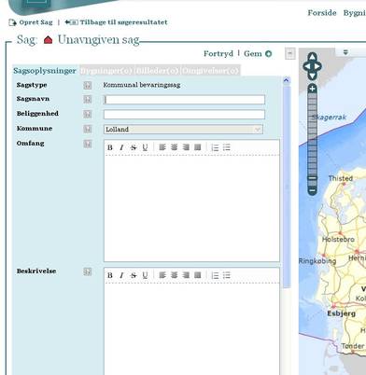Pan the map left
The image size is (366, 375).
[307, 66]
